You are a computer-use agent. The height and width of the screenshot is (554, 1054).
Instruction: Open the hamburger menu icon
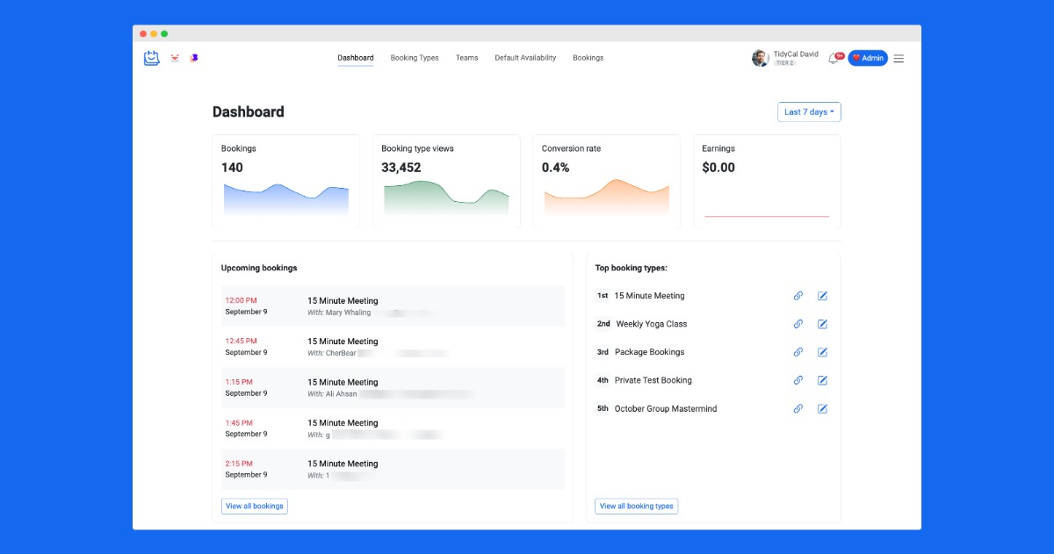[899, 59]
